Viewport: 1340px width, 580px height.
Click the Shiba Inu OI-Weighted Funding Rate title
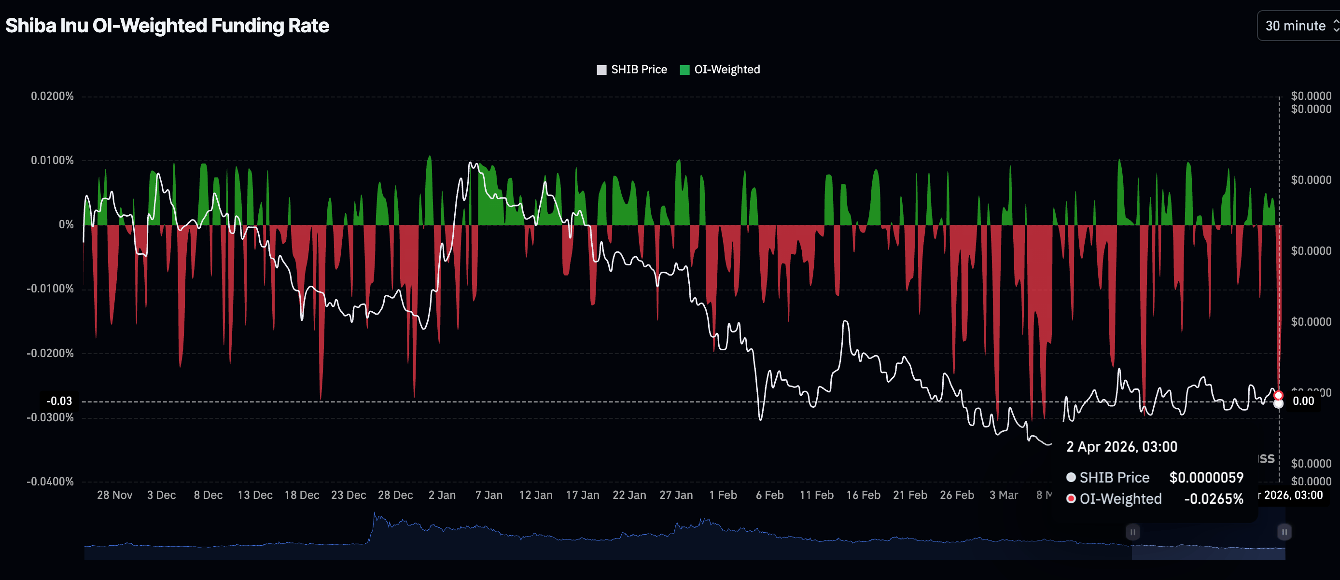point(167,26)
